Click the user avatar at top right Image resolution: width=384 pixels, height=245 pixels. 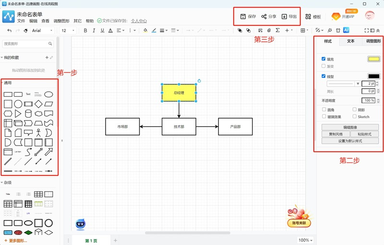(370, 16)
